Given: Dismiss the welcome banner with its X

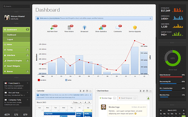Looking at the screenshot, I should coord(150,18).
